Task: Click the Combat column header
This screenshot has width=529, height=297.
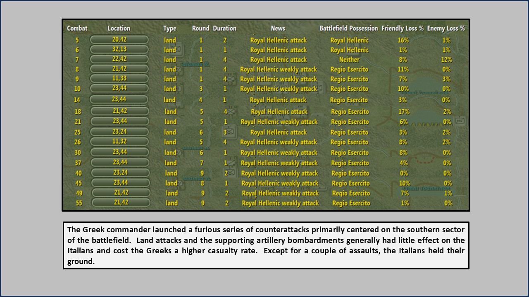Action: [77, 28]
